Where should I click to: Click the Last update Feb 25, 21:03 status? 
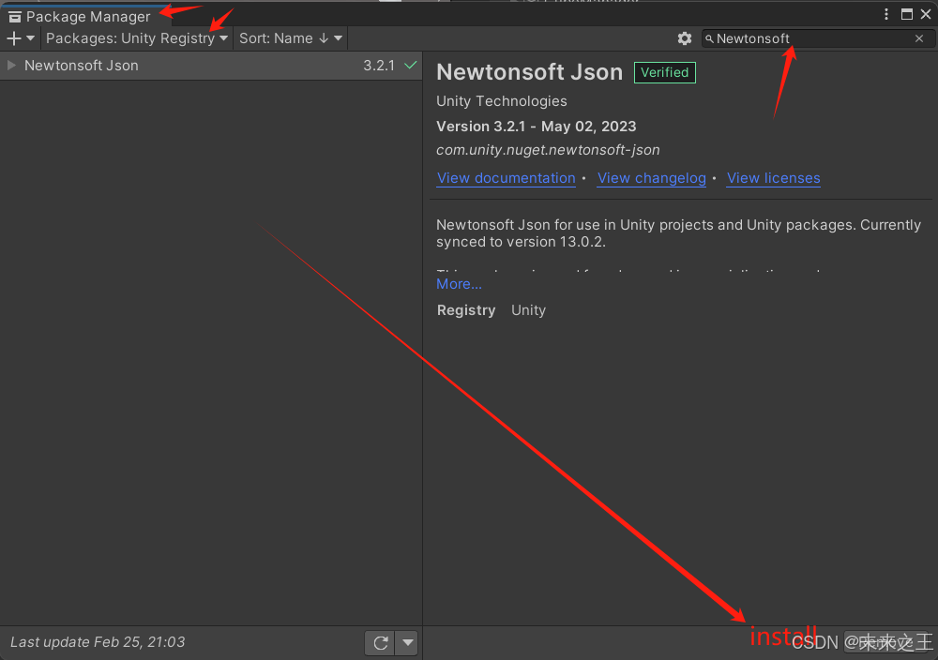click(x=98, y=642)
